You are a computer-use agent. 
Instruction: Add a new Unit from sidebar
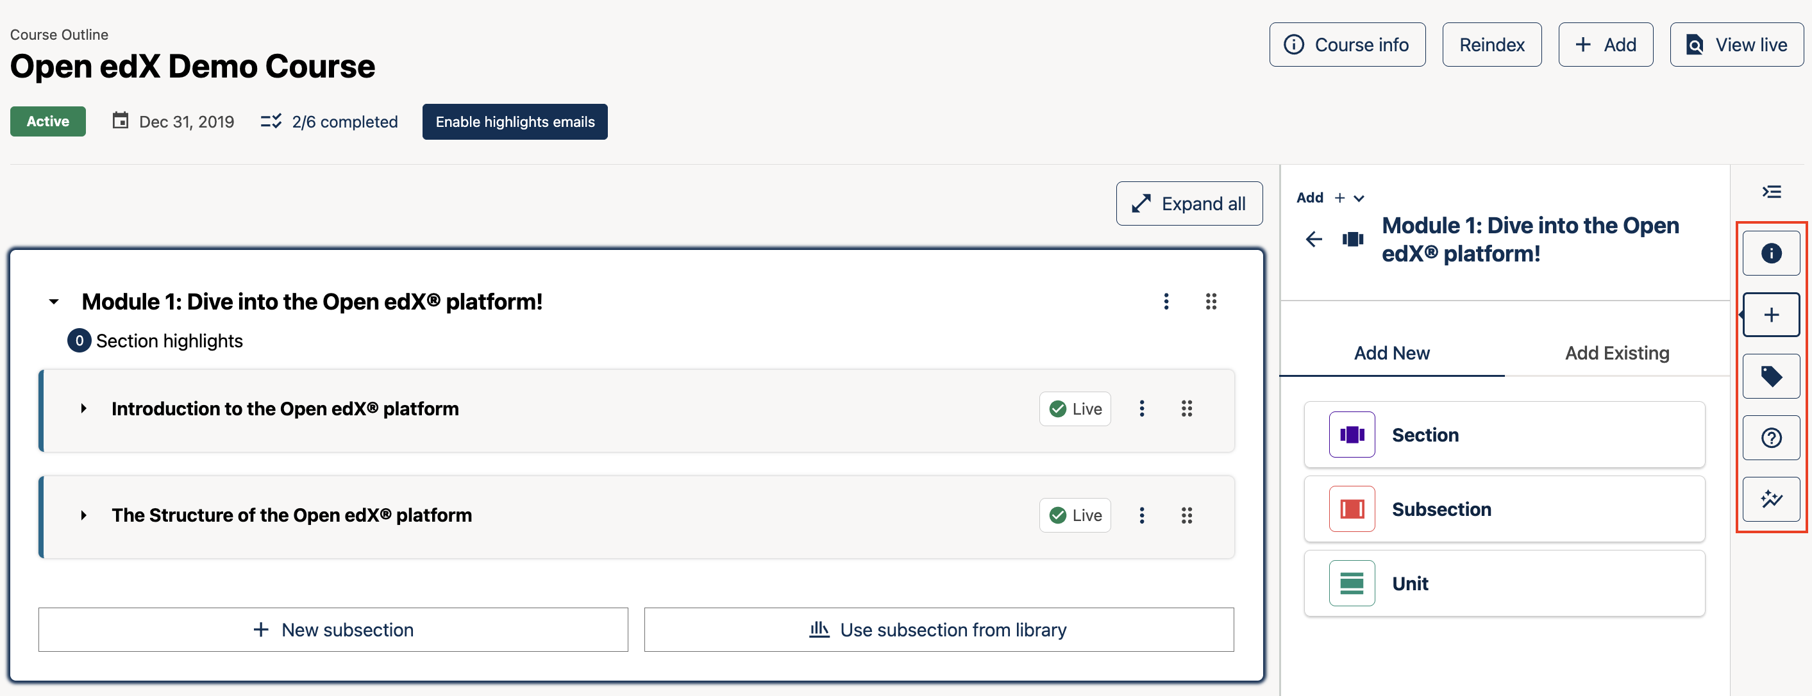coord(1504,583)
